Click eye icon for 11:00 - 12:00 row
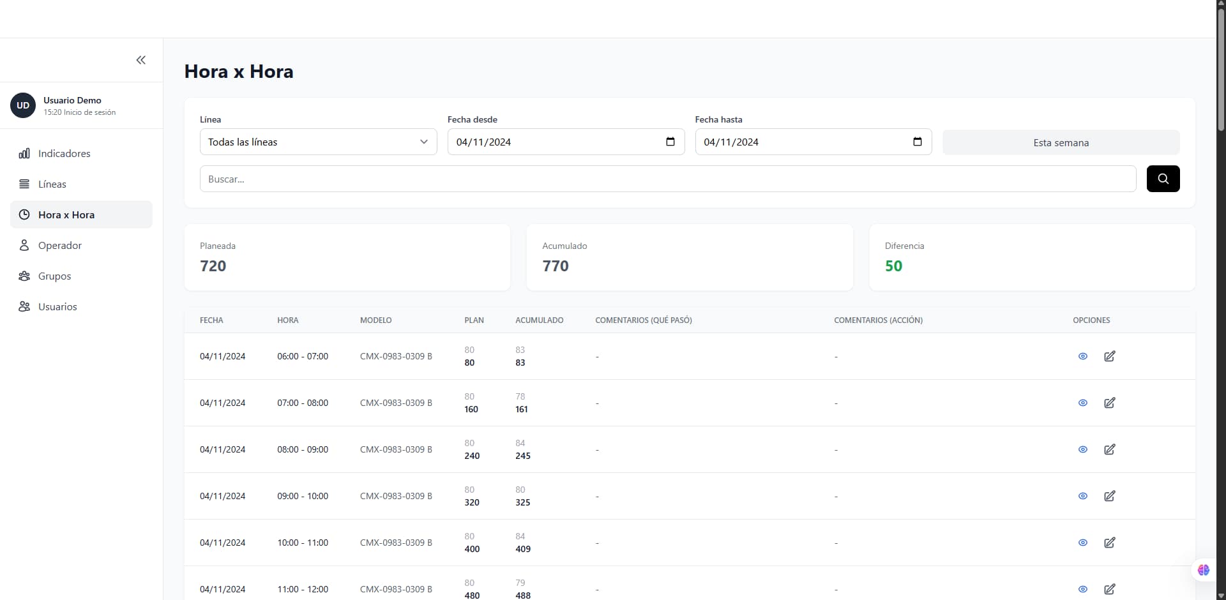This screenshot has height=600, width=1226. click(x=1083, y=589)
